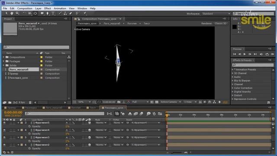Viewport: 277px width, 156px height.
Task: Hide layer Фрагмент5 with eye toggle
Action: coord(4,123)
